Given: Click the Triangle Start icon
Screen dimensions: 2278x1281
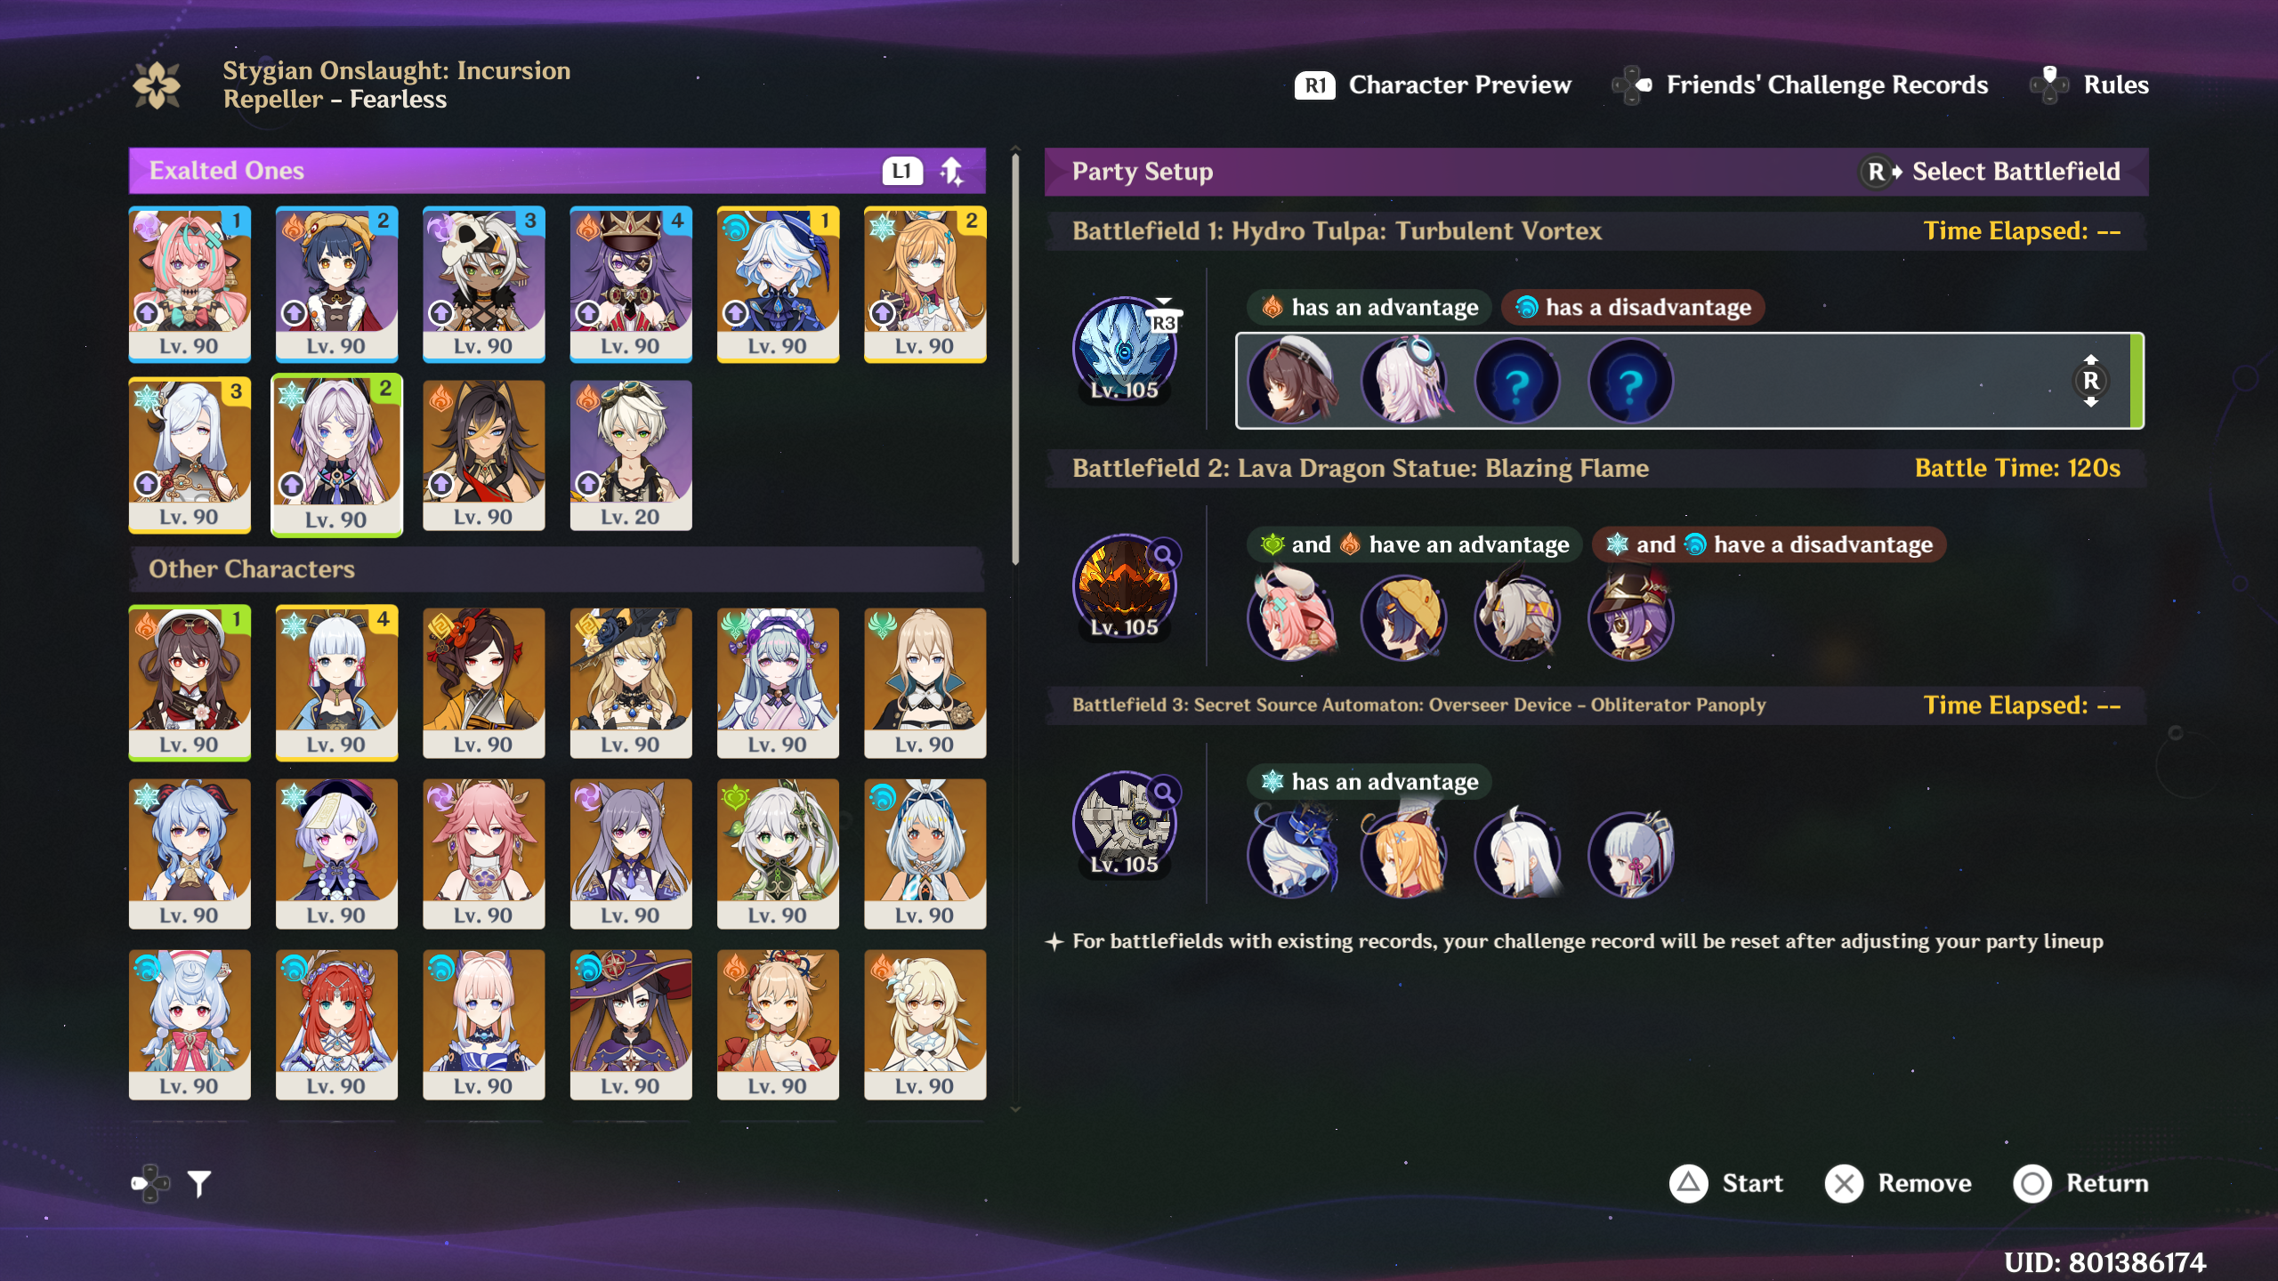Looking at the screenshot, I should click(x=1688, y=1183).
